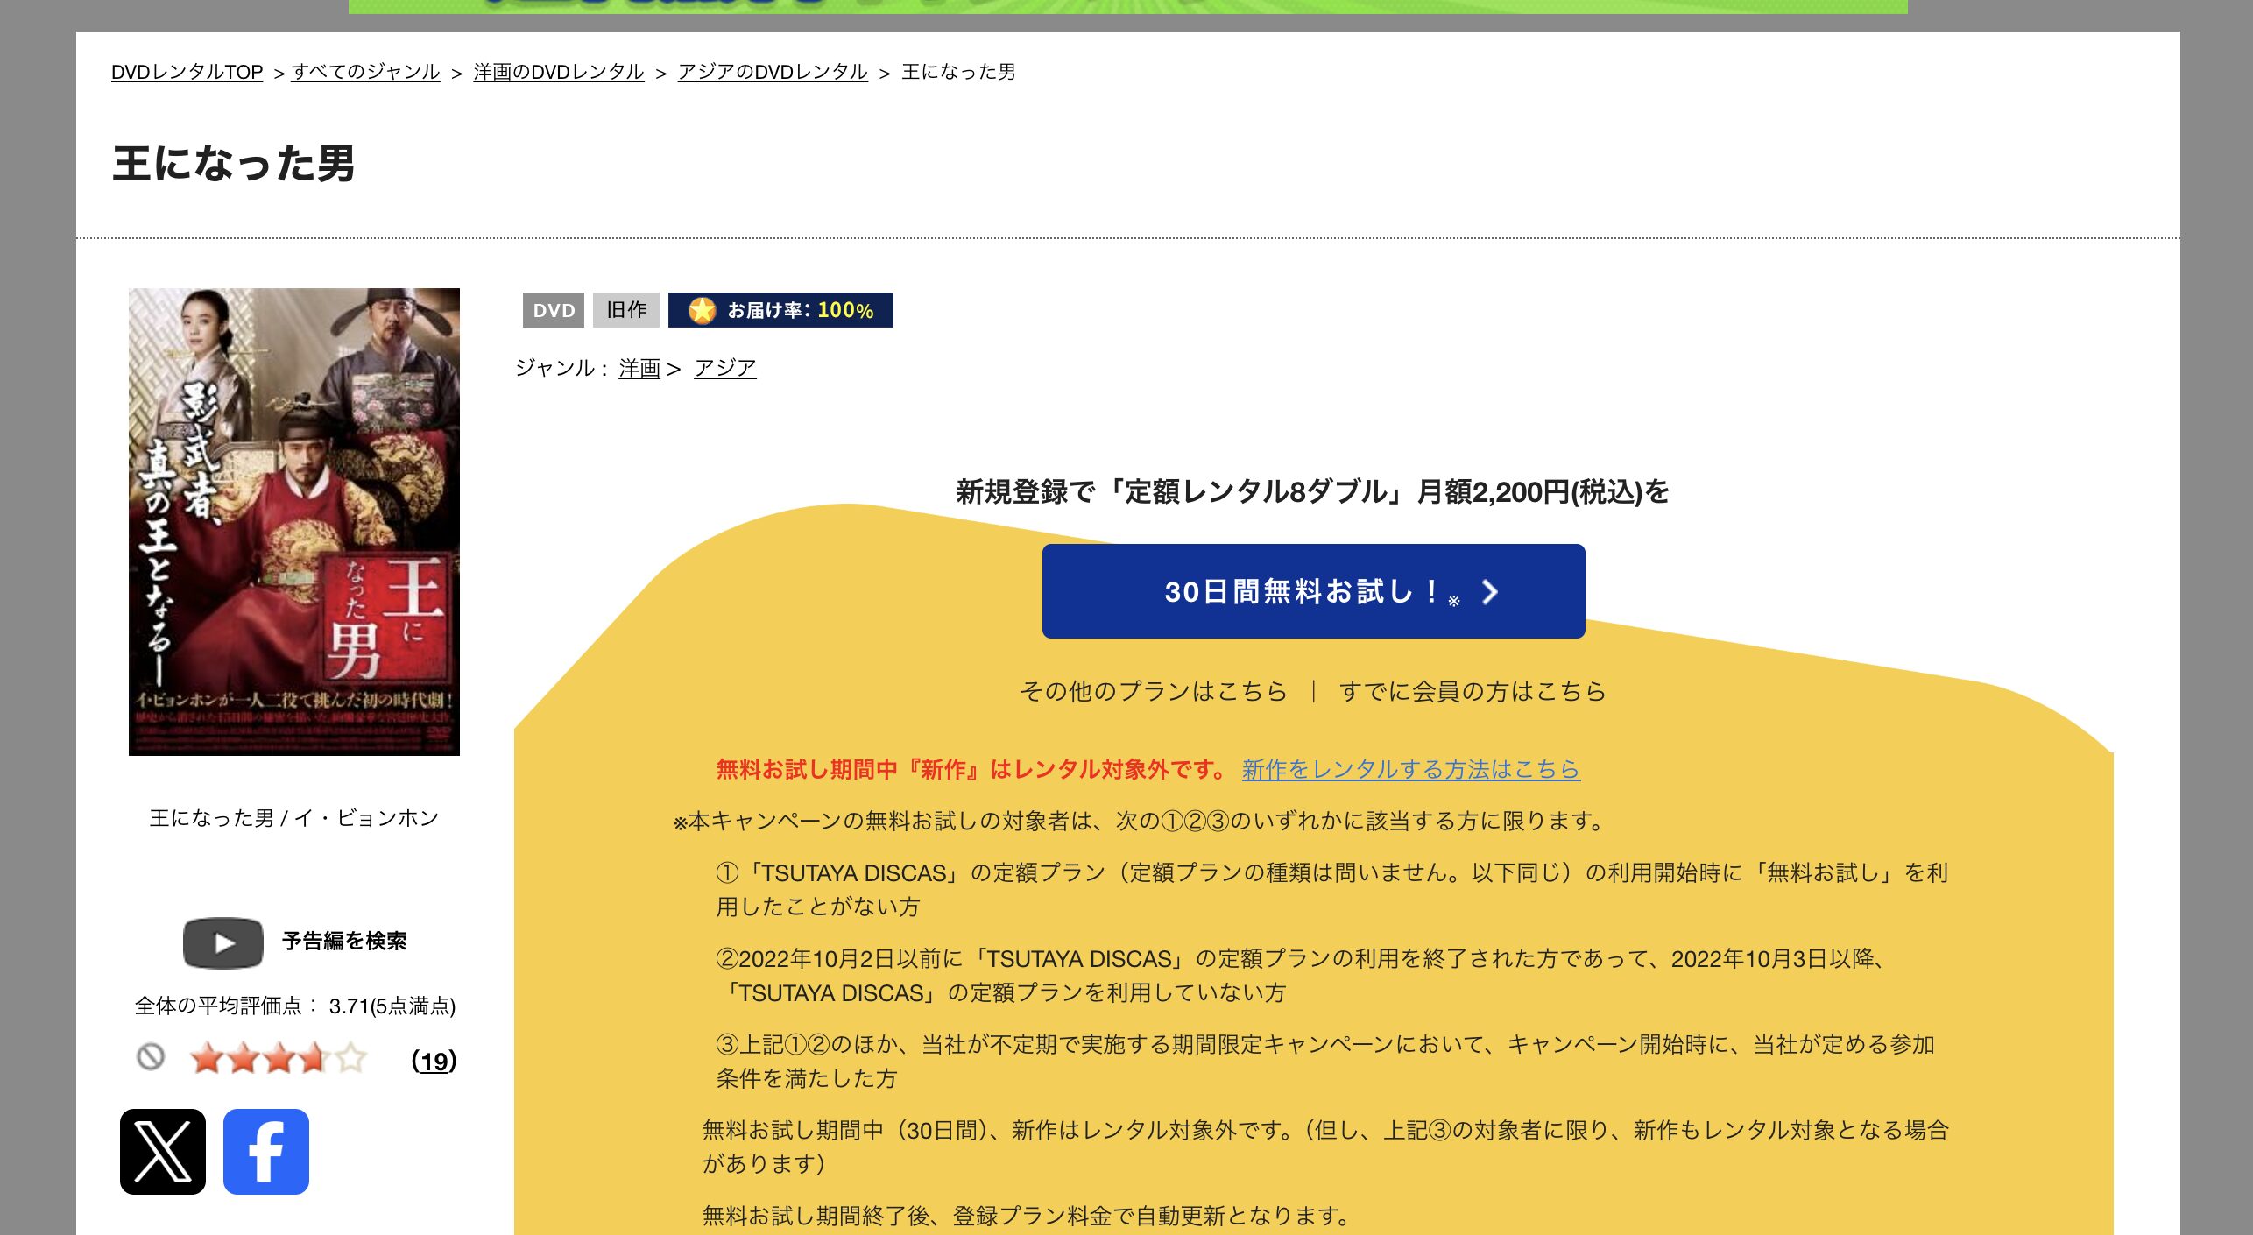Rate one star
Viewport: 2253px width, 1235px height.
207,1059
